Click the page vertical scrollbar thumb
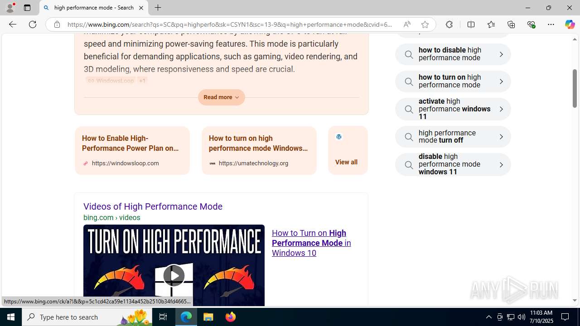 [575, 88]
